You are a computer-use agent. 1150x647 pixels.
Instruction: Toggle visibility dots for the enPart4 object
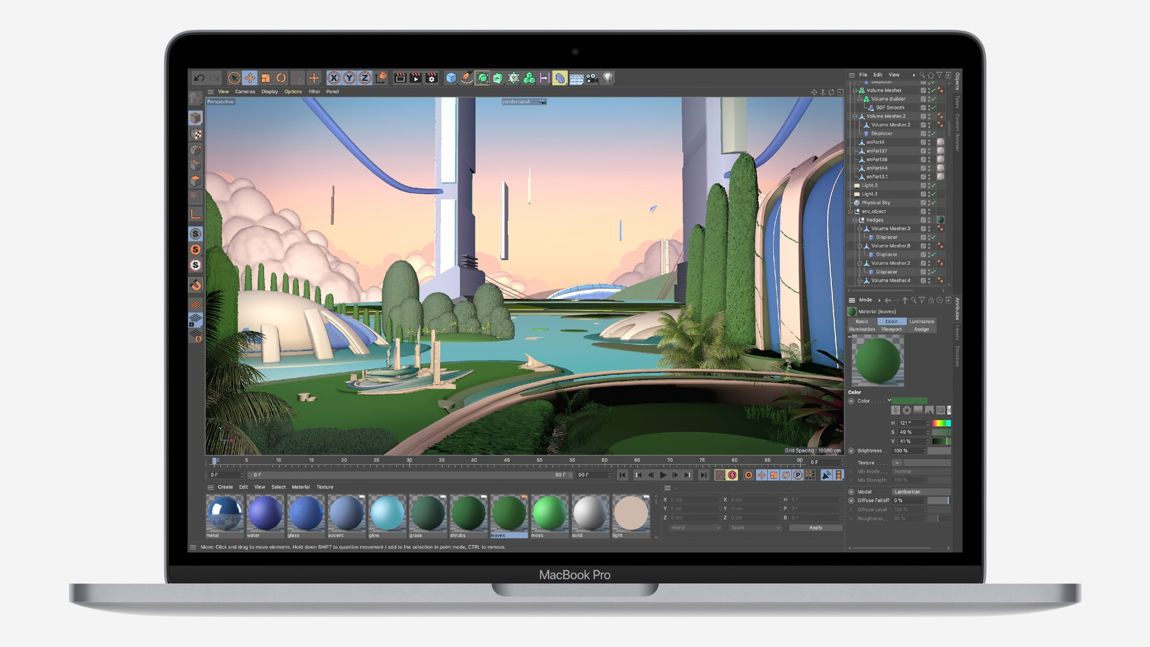(929, 142)
